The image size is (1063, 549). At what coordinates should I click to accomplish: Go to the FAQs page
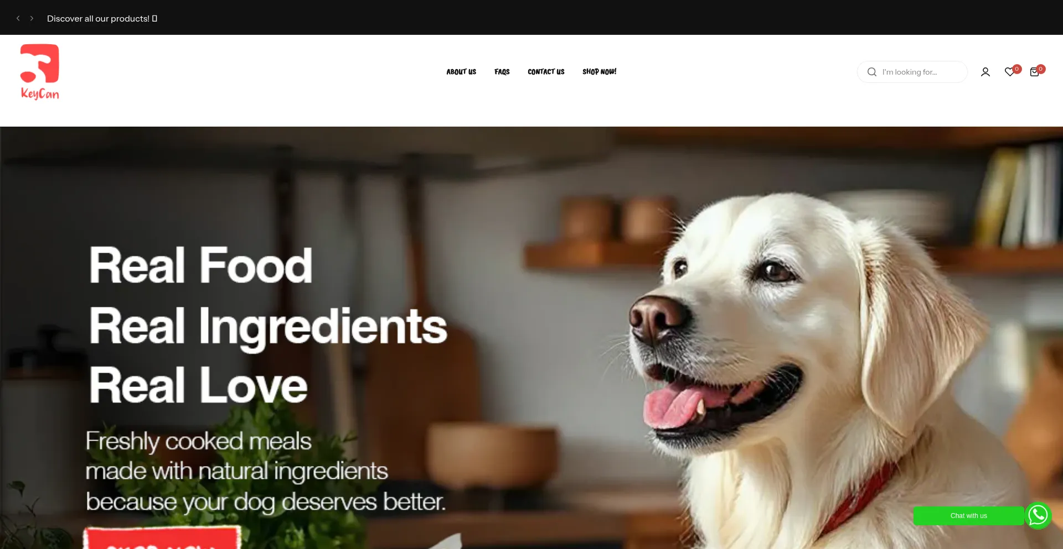502,72
